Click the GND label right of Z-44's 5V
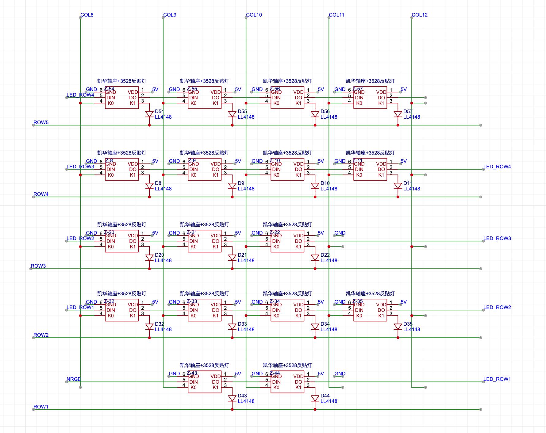 tap(340, 374)
